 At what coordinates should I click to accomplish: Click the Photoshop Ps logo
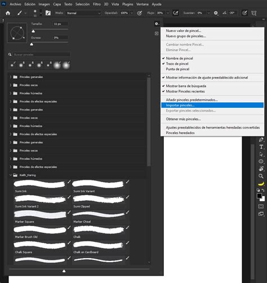coord(3,4)
